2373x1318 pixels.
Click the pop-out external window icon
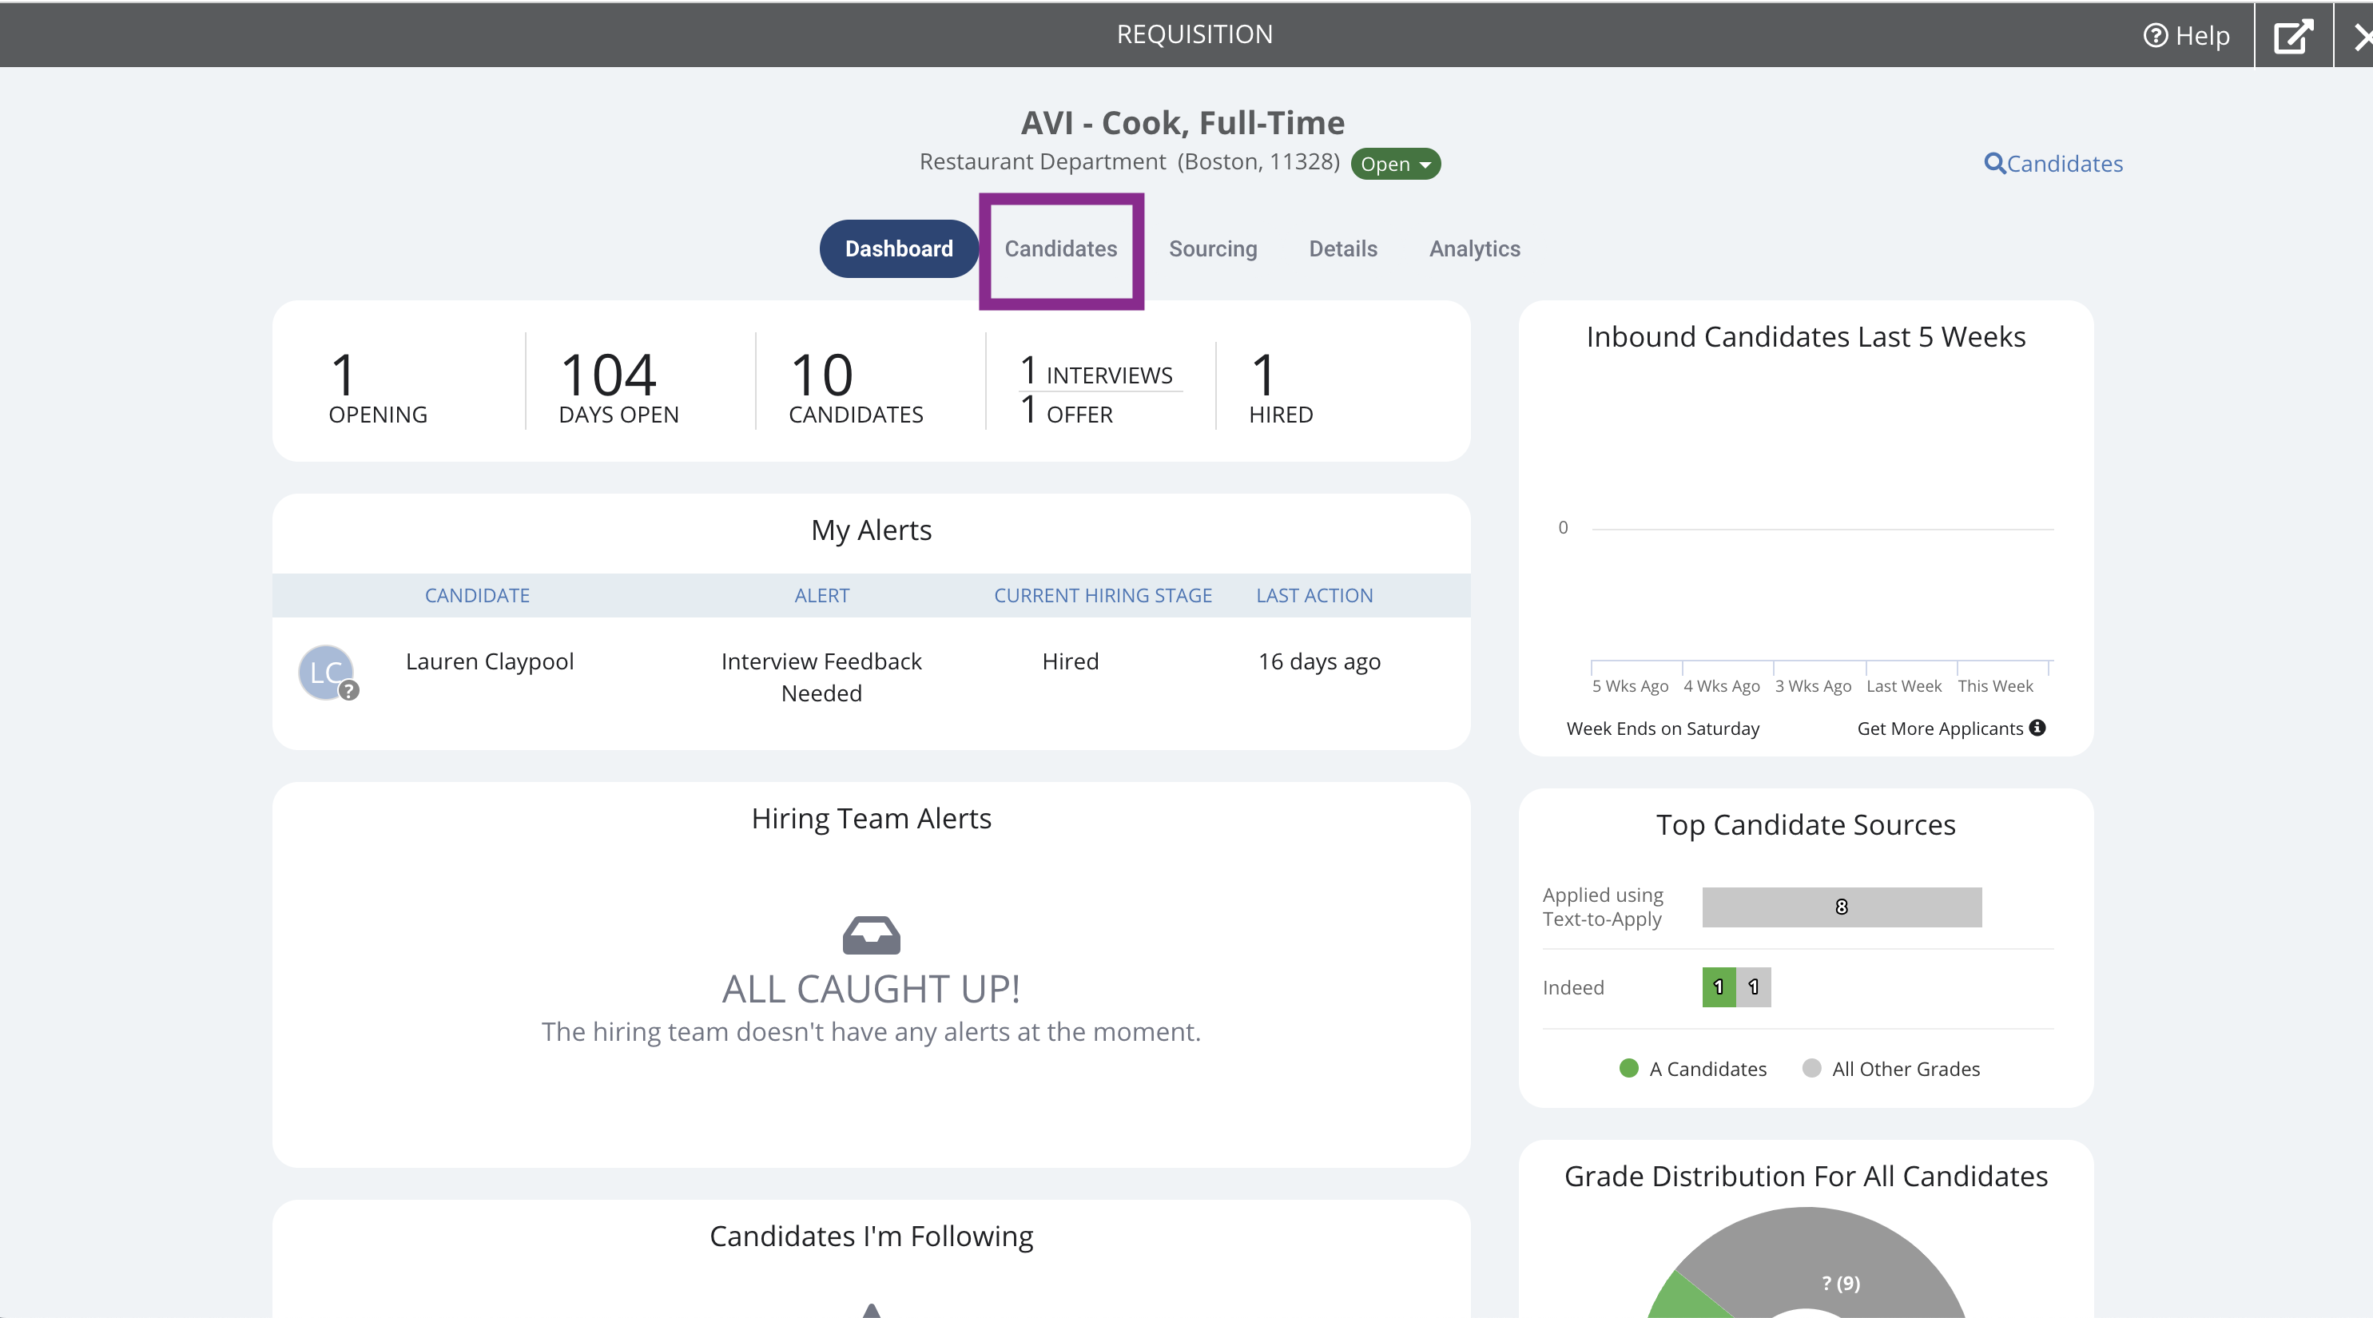coord(2293,35)
